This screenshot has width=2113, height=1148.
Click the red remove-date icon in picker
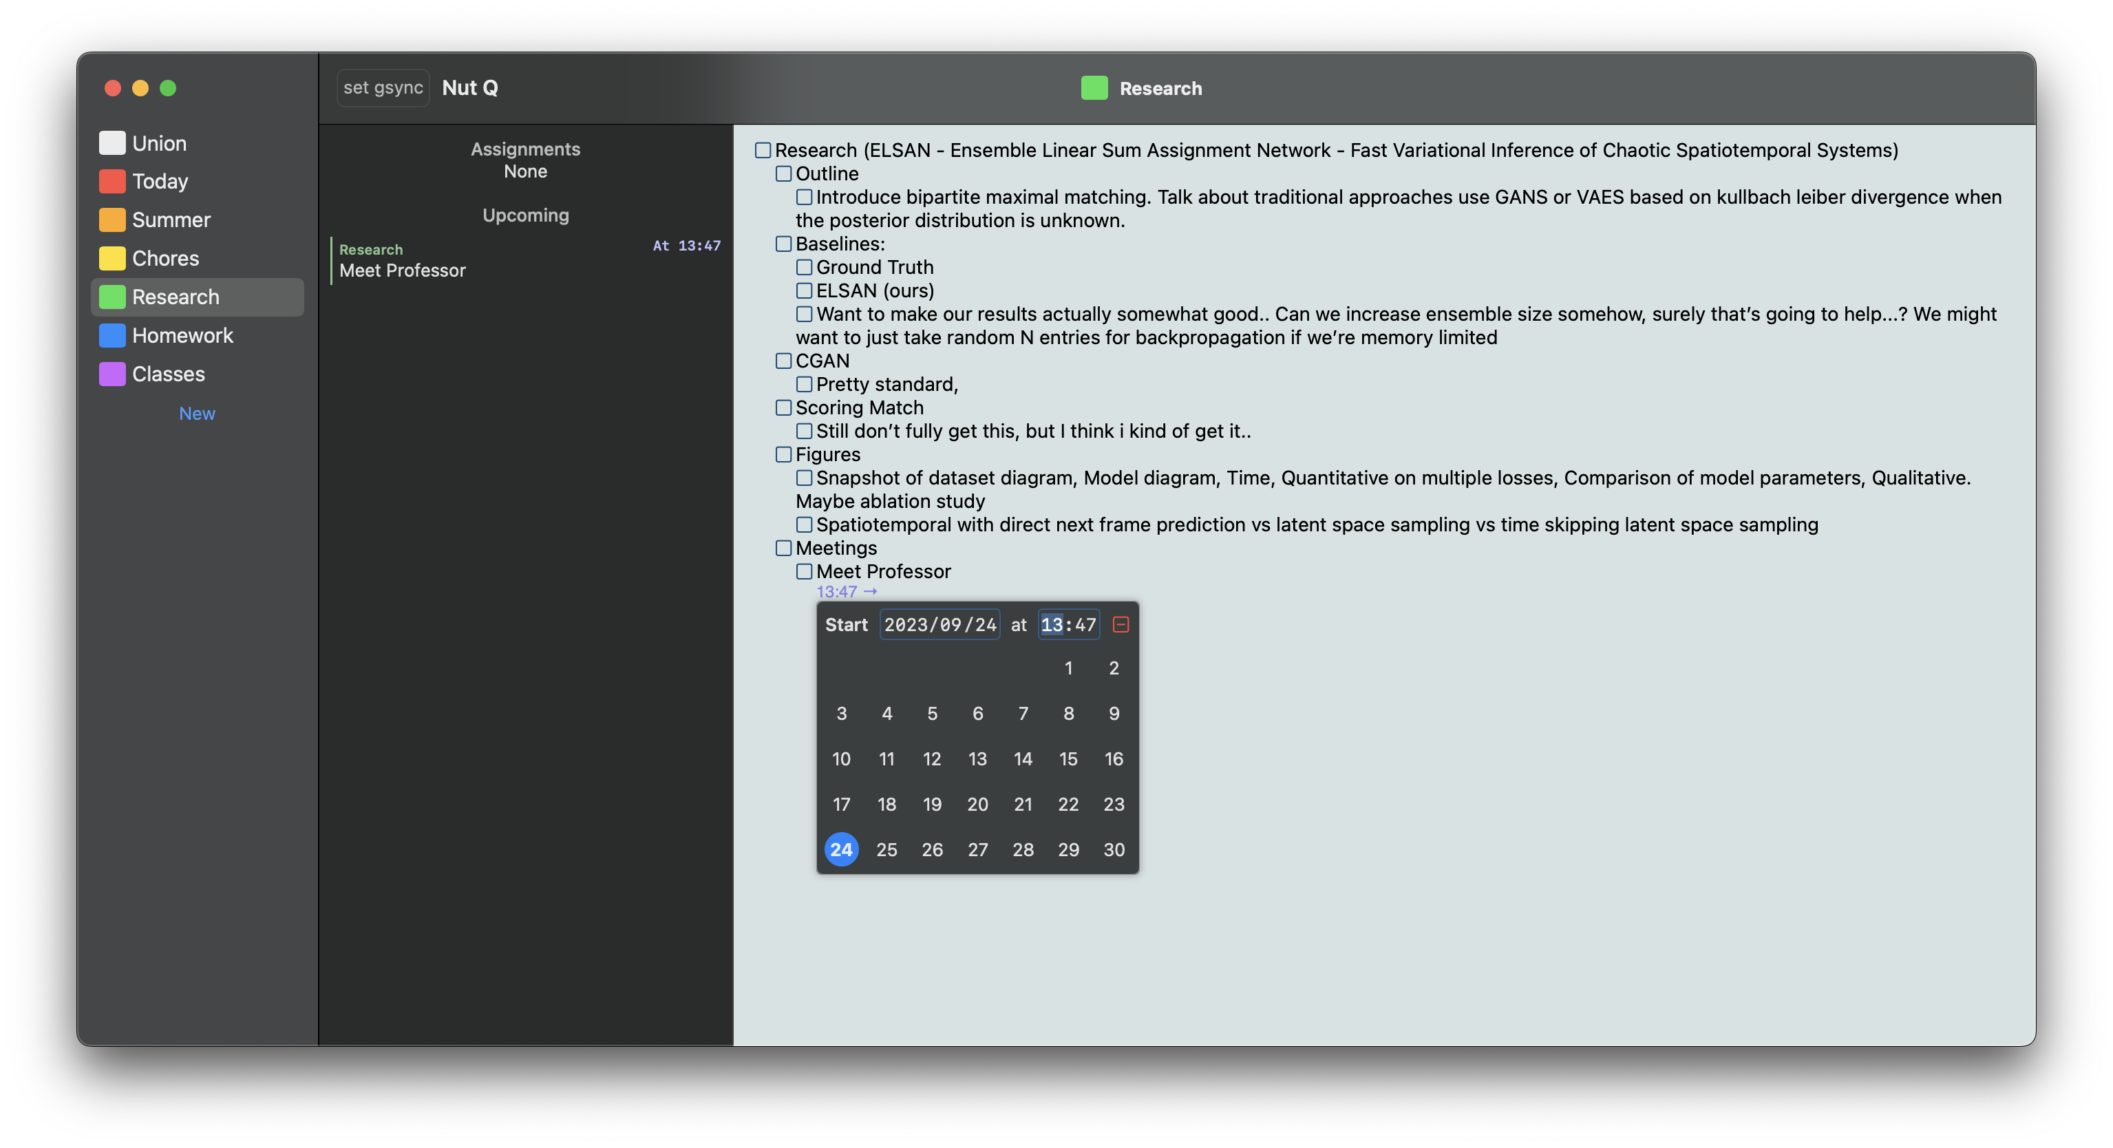click(1121, 625)
